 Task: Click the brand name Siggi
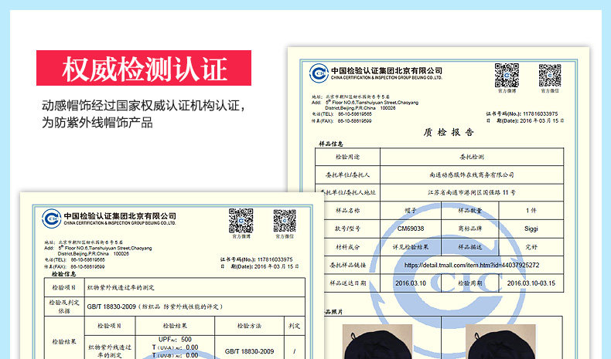531,229
